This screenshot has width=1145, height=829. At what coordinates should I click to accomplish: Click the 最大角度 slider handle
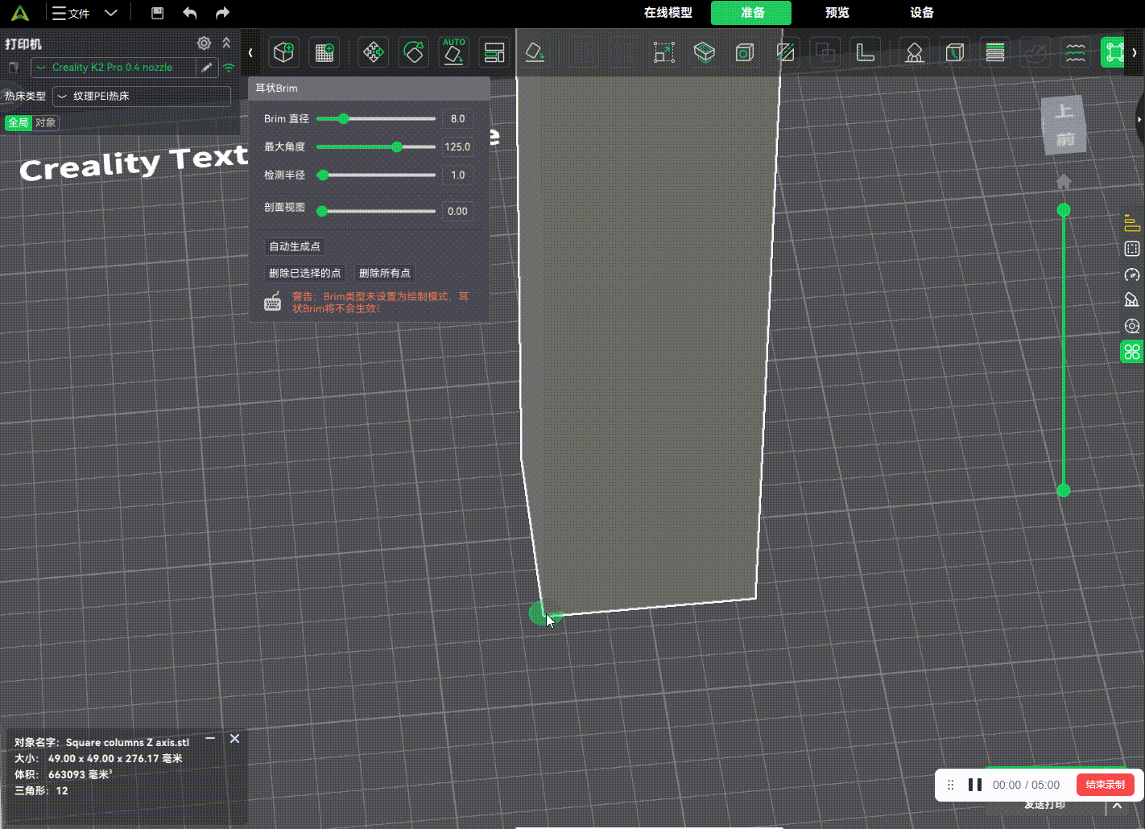click(396, 146)
